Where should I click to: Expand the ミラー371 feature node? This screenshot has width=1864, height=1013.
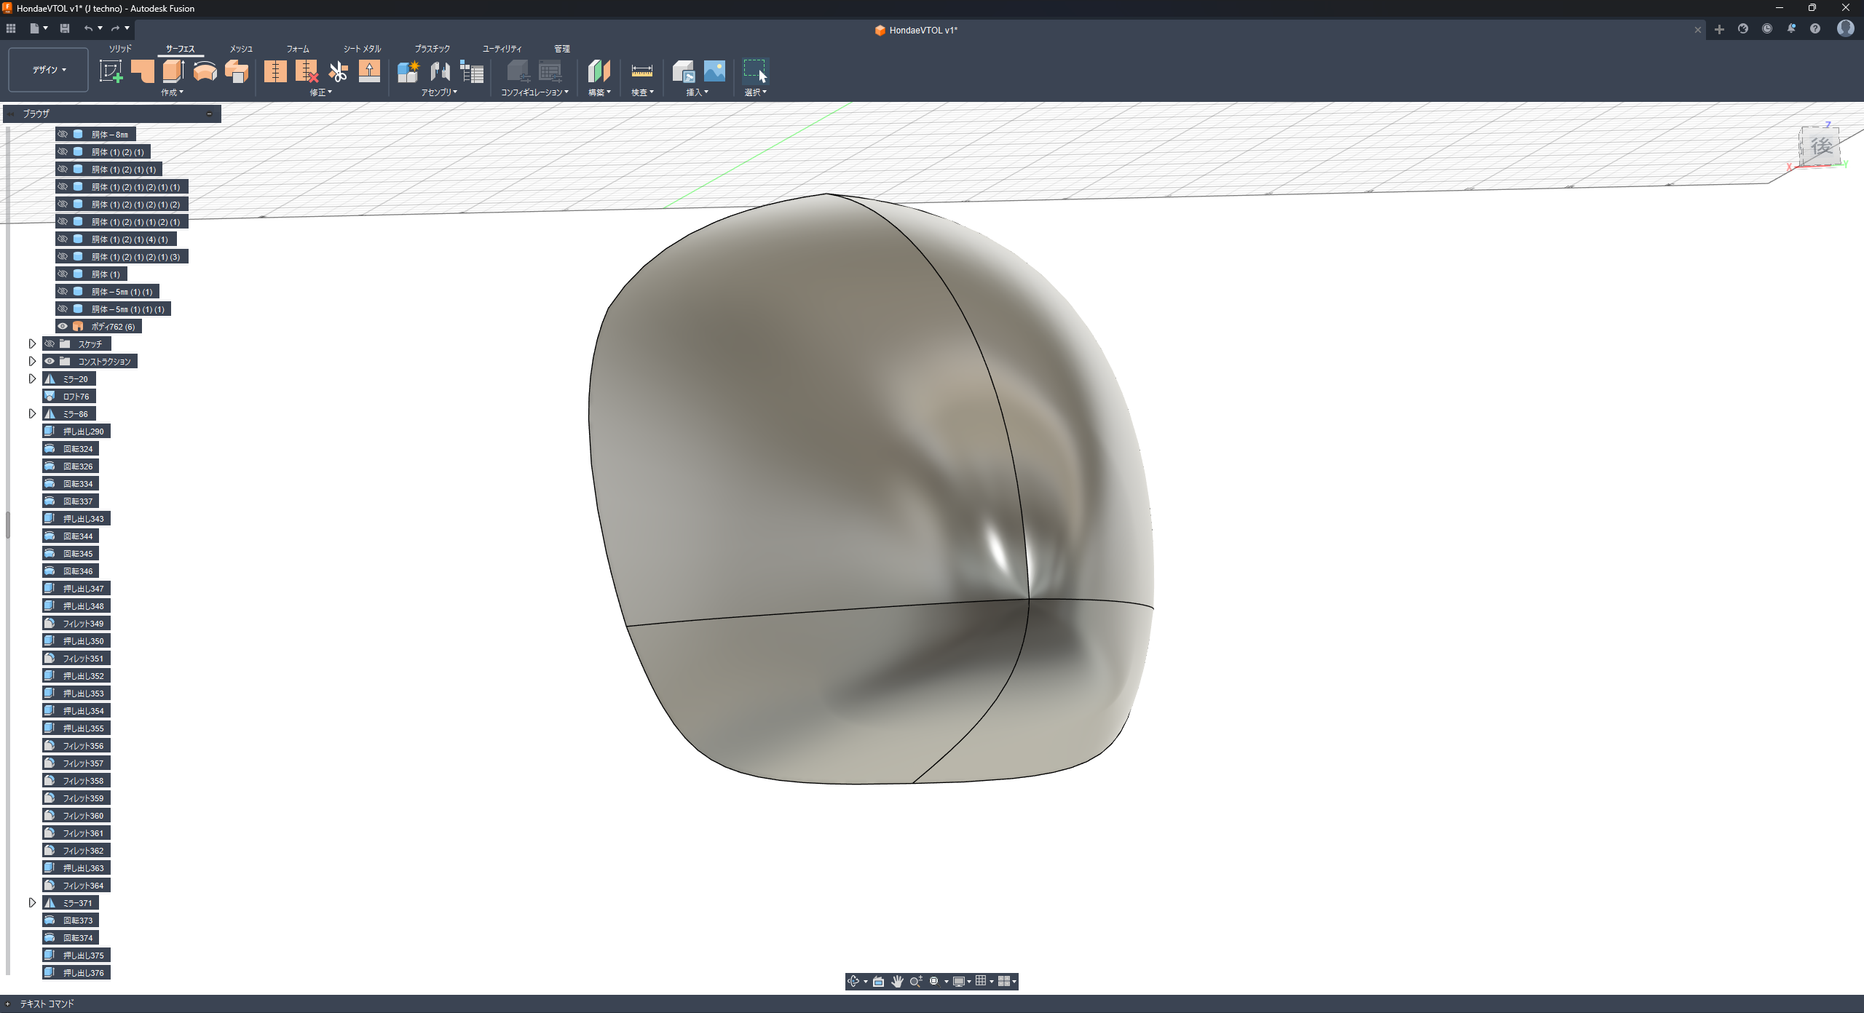(x=32, y=903)
